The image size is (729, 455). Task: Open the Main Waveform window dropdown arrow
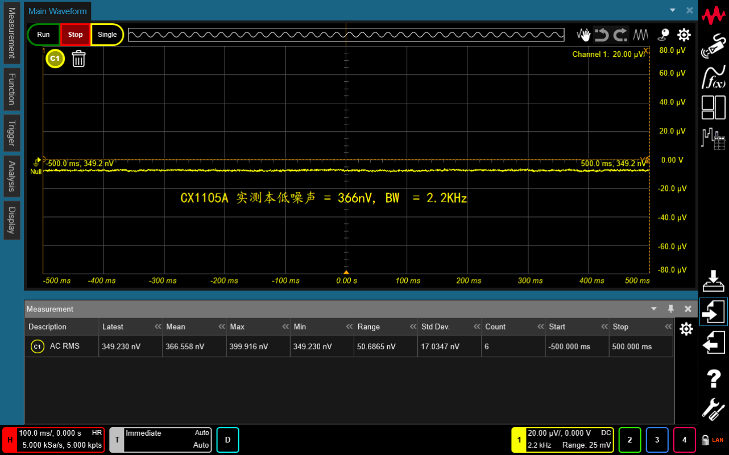click(x=673, y=10)
